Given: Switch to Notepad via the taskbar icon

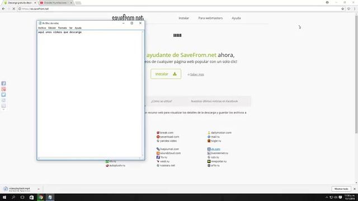Looking at the screenshot, I should point(50,197).
